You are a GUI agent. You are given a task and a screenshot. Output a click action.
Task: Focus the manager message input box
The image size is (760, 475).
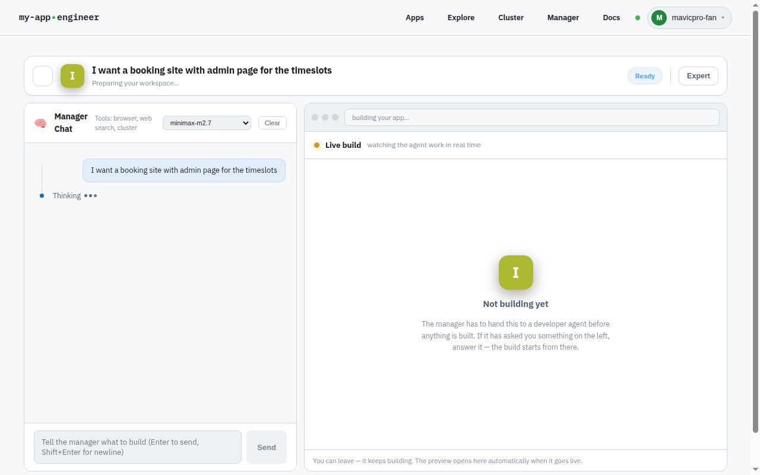coord(138,447)
